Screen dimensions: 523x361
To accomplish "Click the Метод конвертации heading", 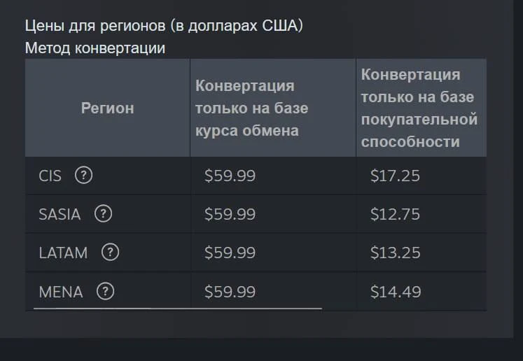I will [x=95, y=48].
